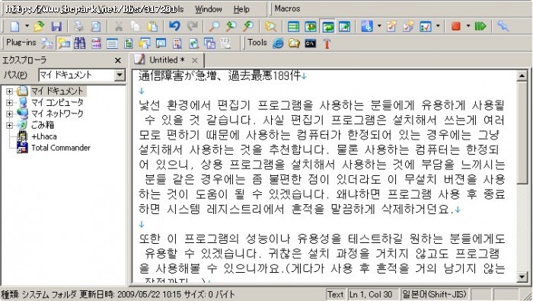
Task: Toggle Wrap by Window mode
Action: pos(327,27)
